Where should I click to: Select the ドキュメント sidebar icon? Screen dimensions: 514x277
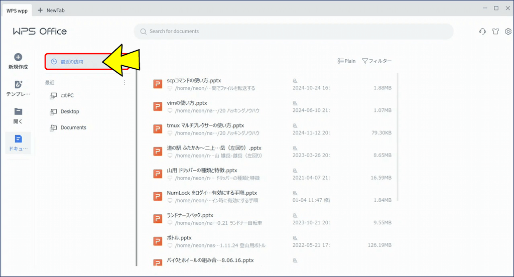pyautogui.click(x=18, y=140)
